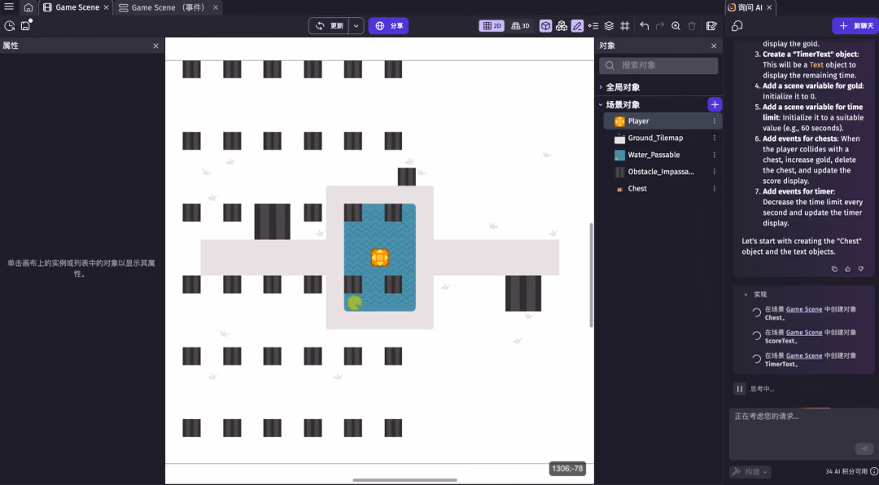The height and width of the screenshot is (485, 879).
Task: Open the main hamburger menu
Action: [9, 7]
